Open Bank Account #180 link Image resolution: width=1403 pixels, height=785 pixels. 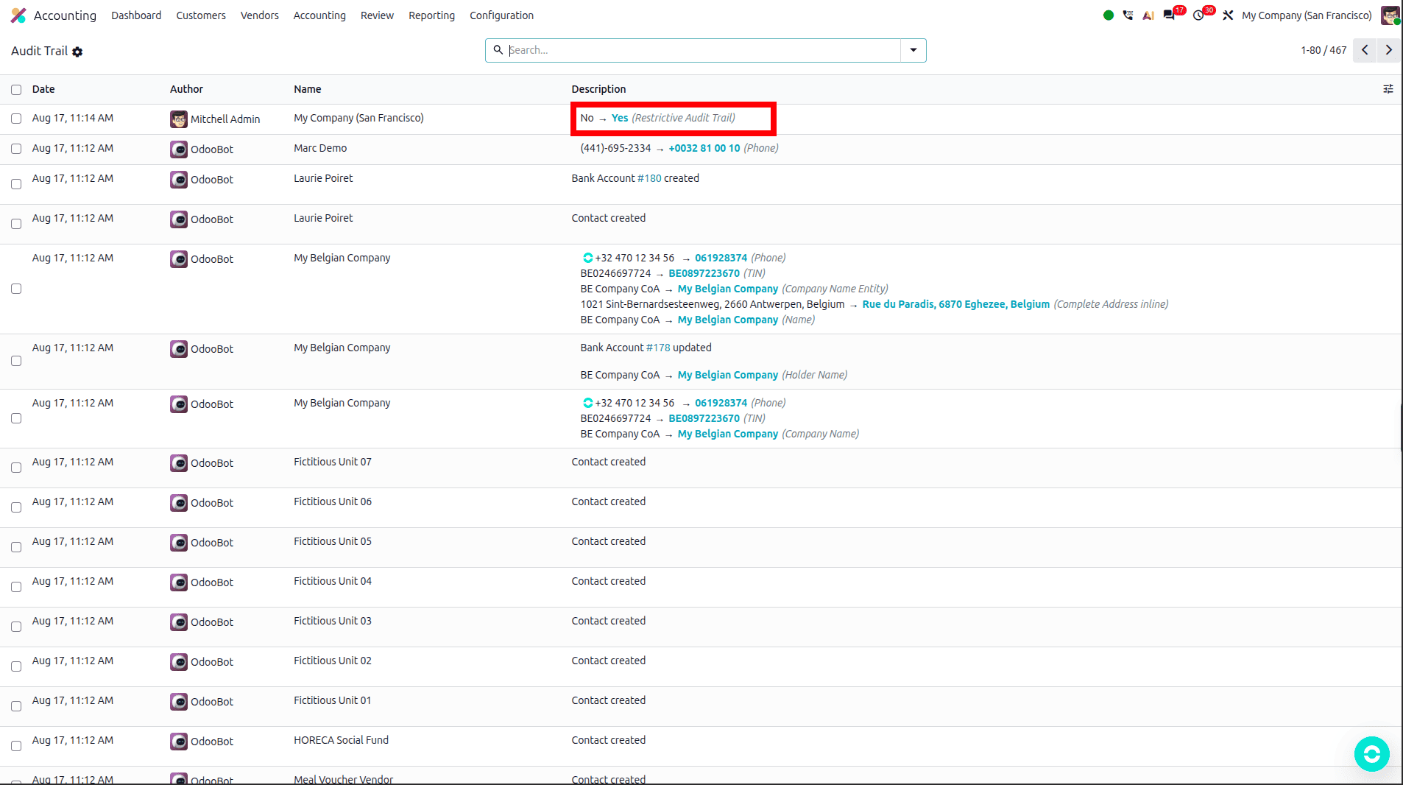(649, 178)
